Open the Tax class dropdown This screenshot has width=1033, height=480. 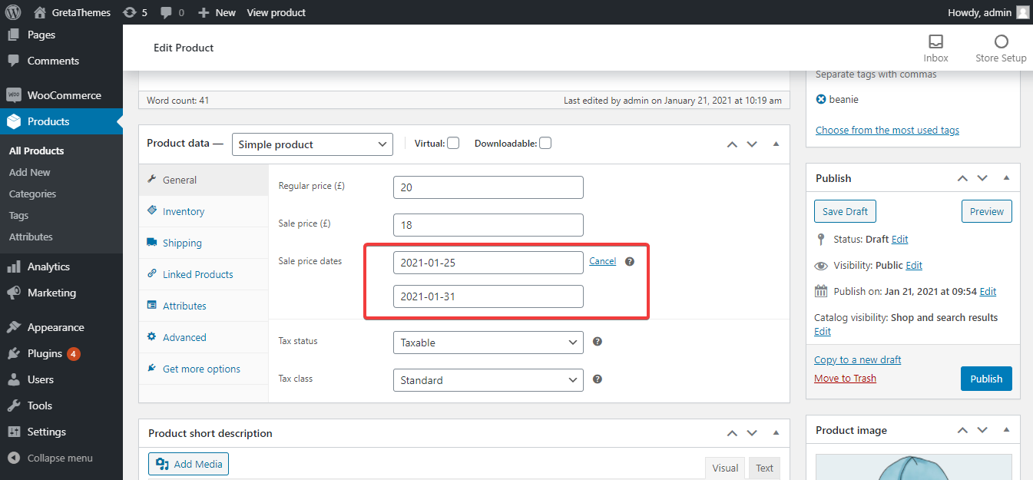point(488,379)
